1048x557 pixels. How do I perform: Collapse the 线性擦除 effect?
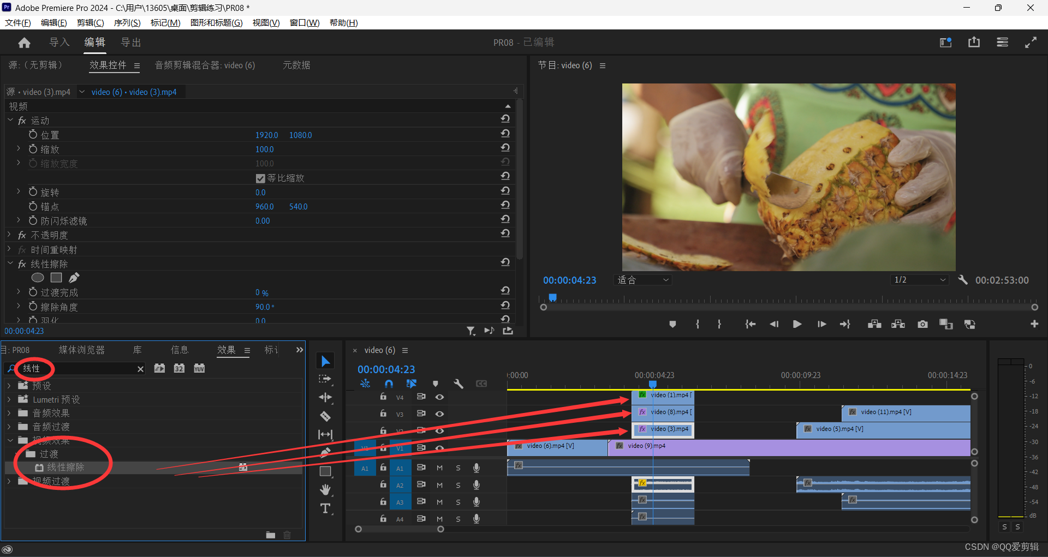click(x=10, y=263)
